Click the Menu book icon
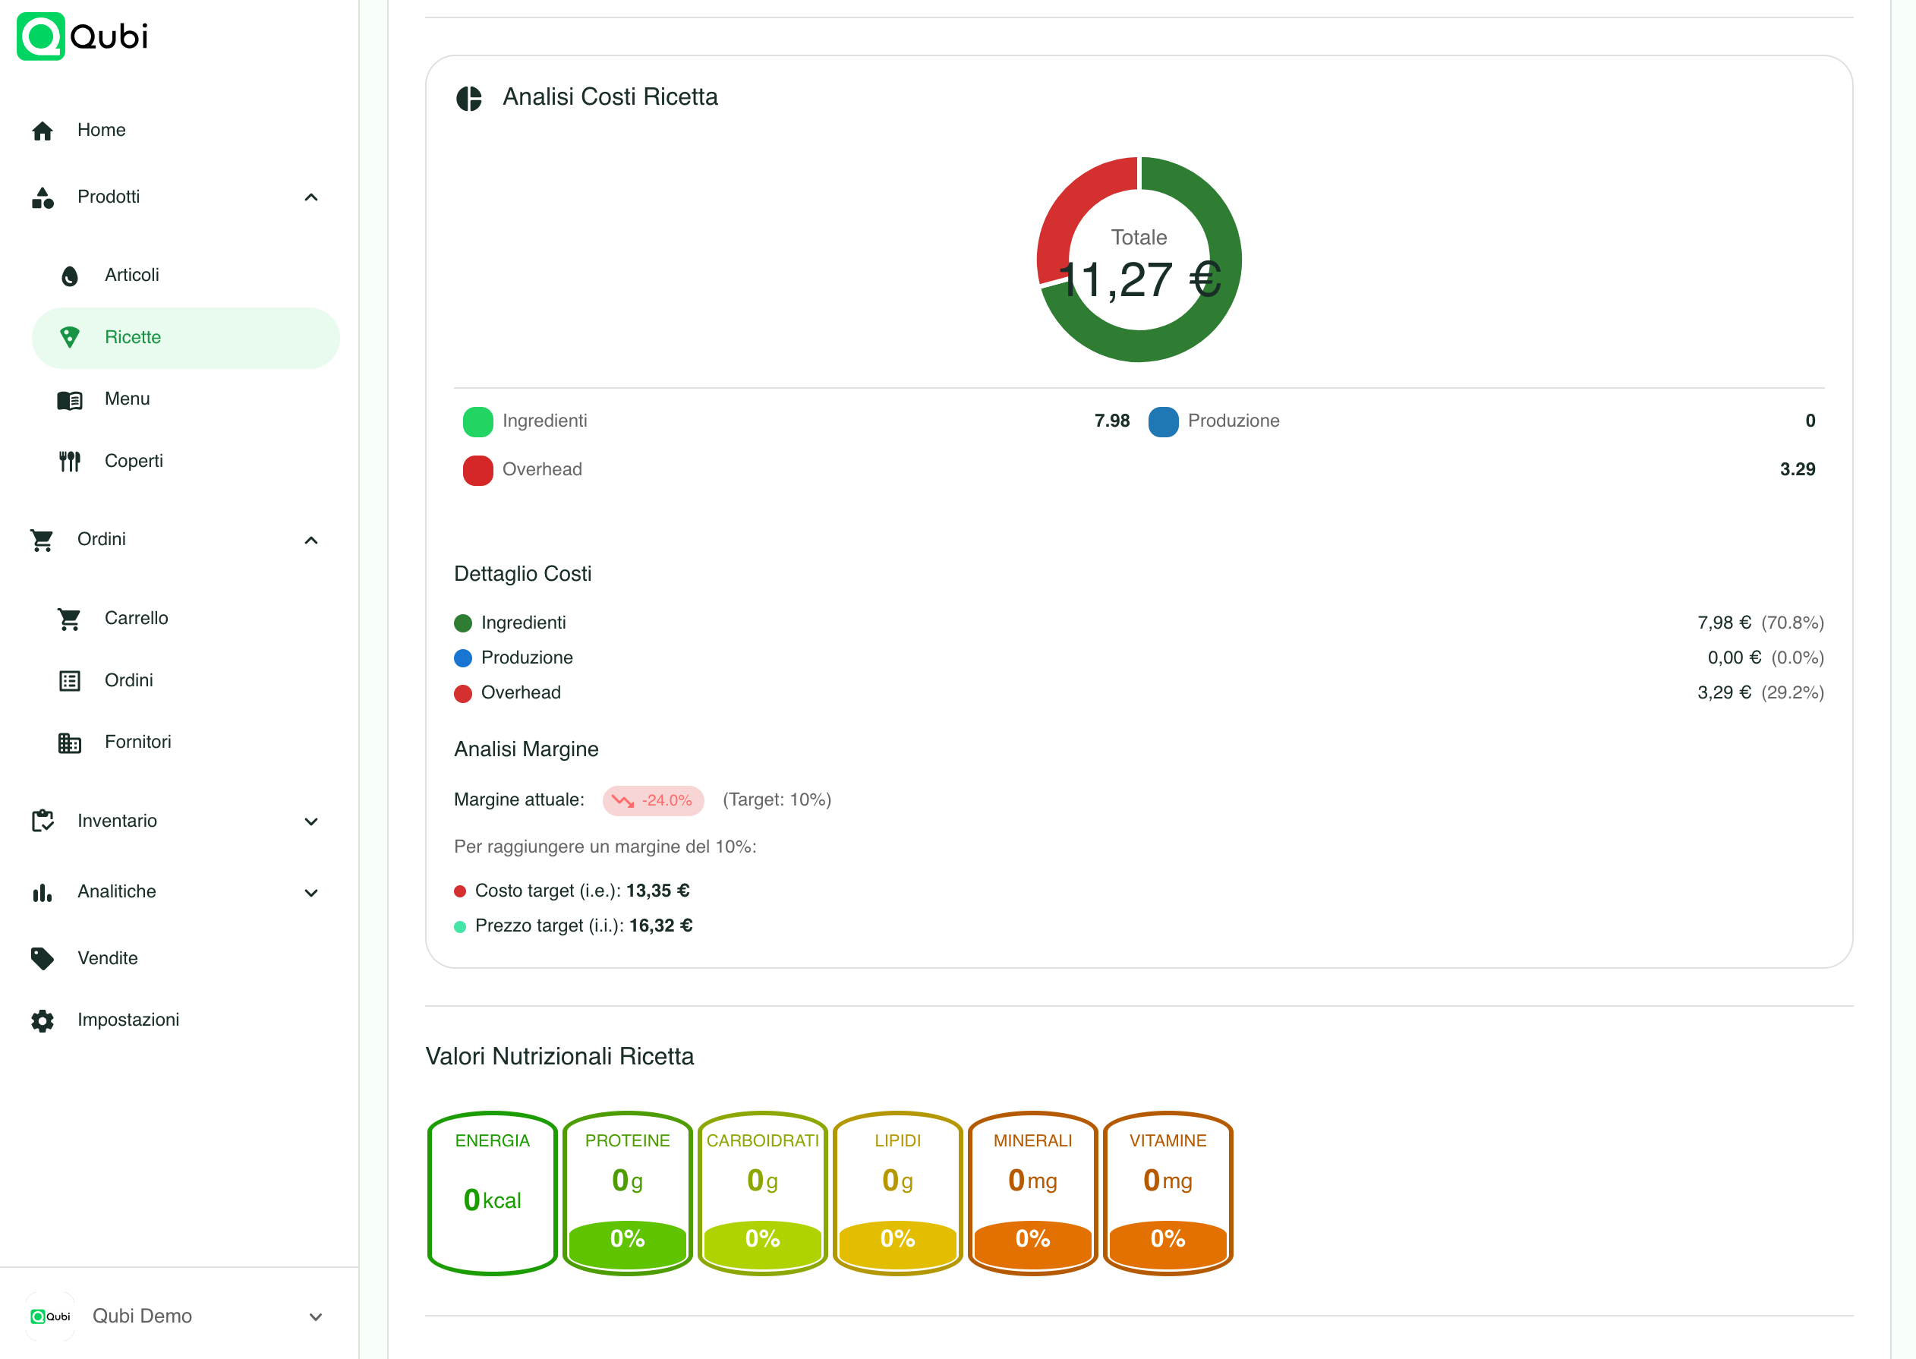 (69, 400)
